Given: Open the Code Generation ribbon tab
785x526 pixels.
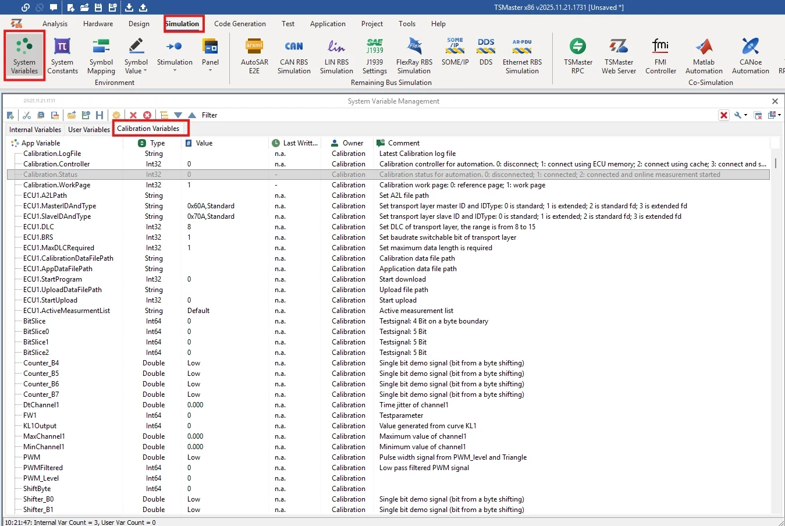Looking at the screenshot, I should tap(240, 24).
